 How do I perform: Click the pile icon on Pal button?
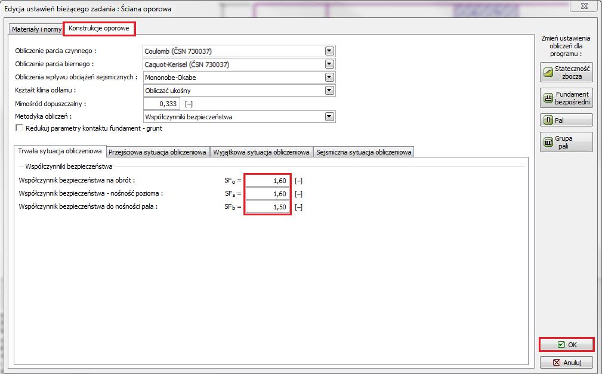548,120
